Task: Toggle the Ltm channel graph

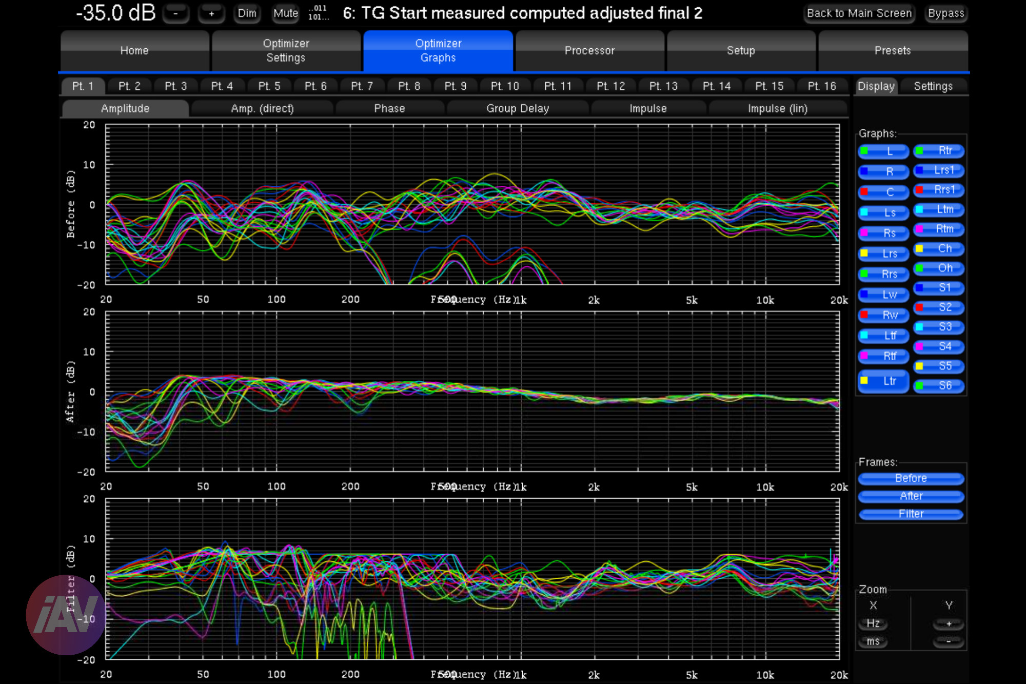Action: pos(939,209)
